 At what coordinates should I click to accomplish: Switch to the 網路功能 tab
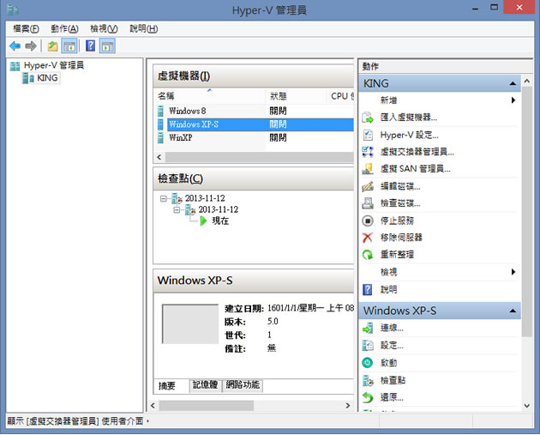[x=243, y=385]
